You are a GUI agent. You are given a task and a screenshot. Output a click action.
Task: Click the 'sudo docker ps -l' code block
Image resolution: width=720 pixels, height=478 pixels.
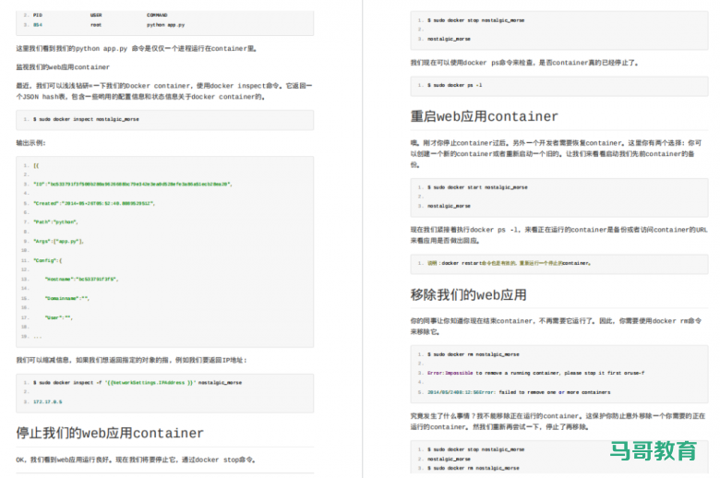tap(455, 85)
